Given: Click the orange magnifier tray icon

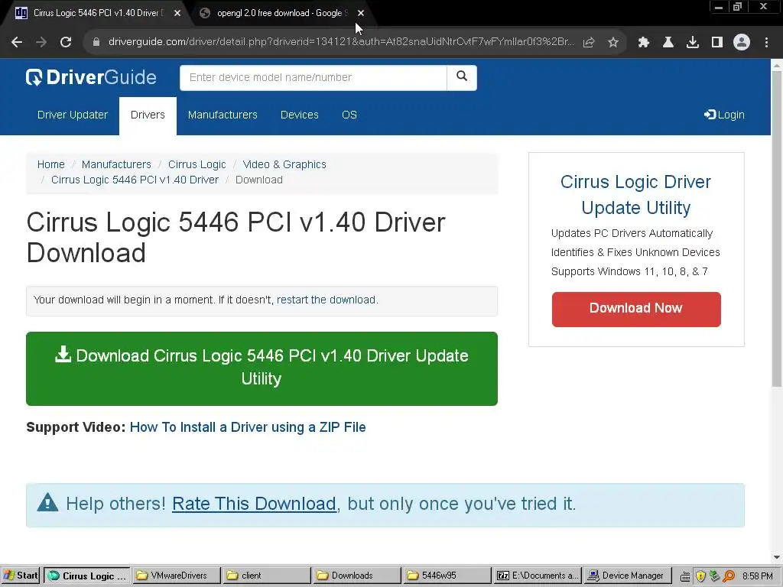Looking at the screenshot, I should click(x=729, y=576).
